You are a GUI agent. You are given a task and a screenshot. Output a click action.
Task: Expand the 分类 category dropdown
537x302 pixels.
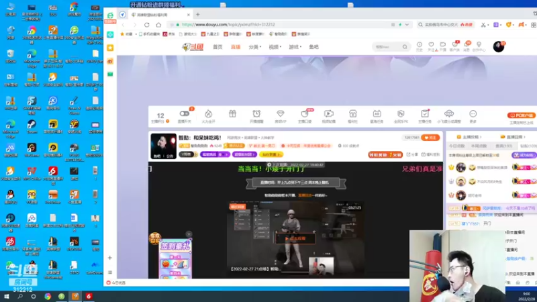255,47
